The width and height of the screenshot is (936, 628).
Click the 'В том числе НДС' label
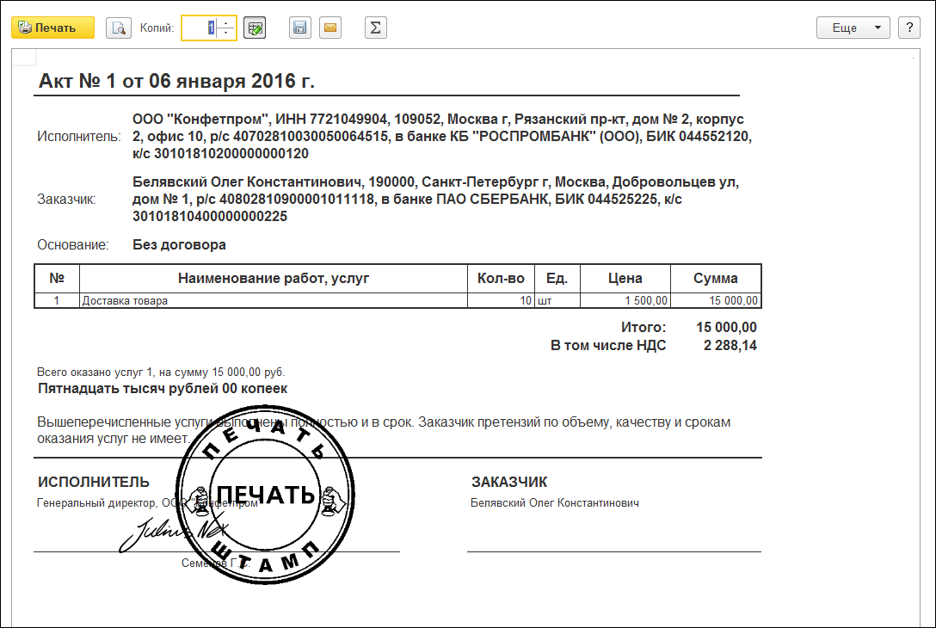pyautogui.click(x=608, y=345)
